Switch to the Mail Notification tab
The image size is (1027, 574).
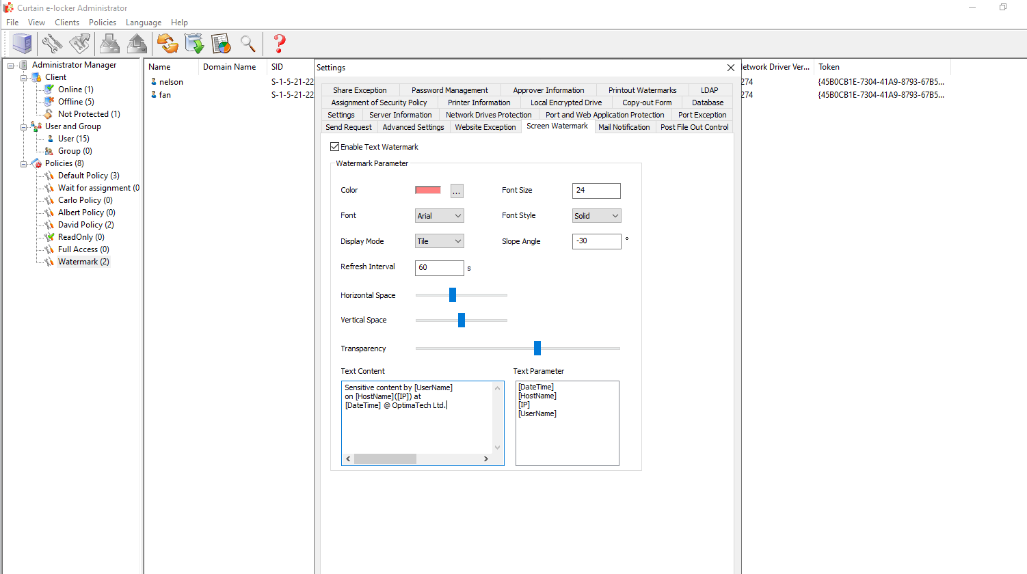click(x=624, y=127)
